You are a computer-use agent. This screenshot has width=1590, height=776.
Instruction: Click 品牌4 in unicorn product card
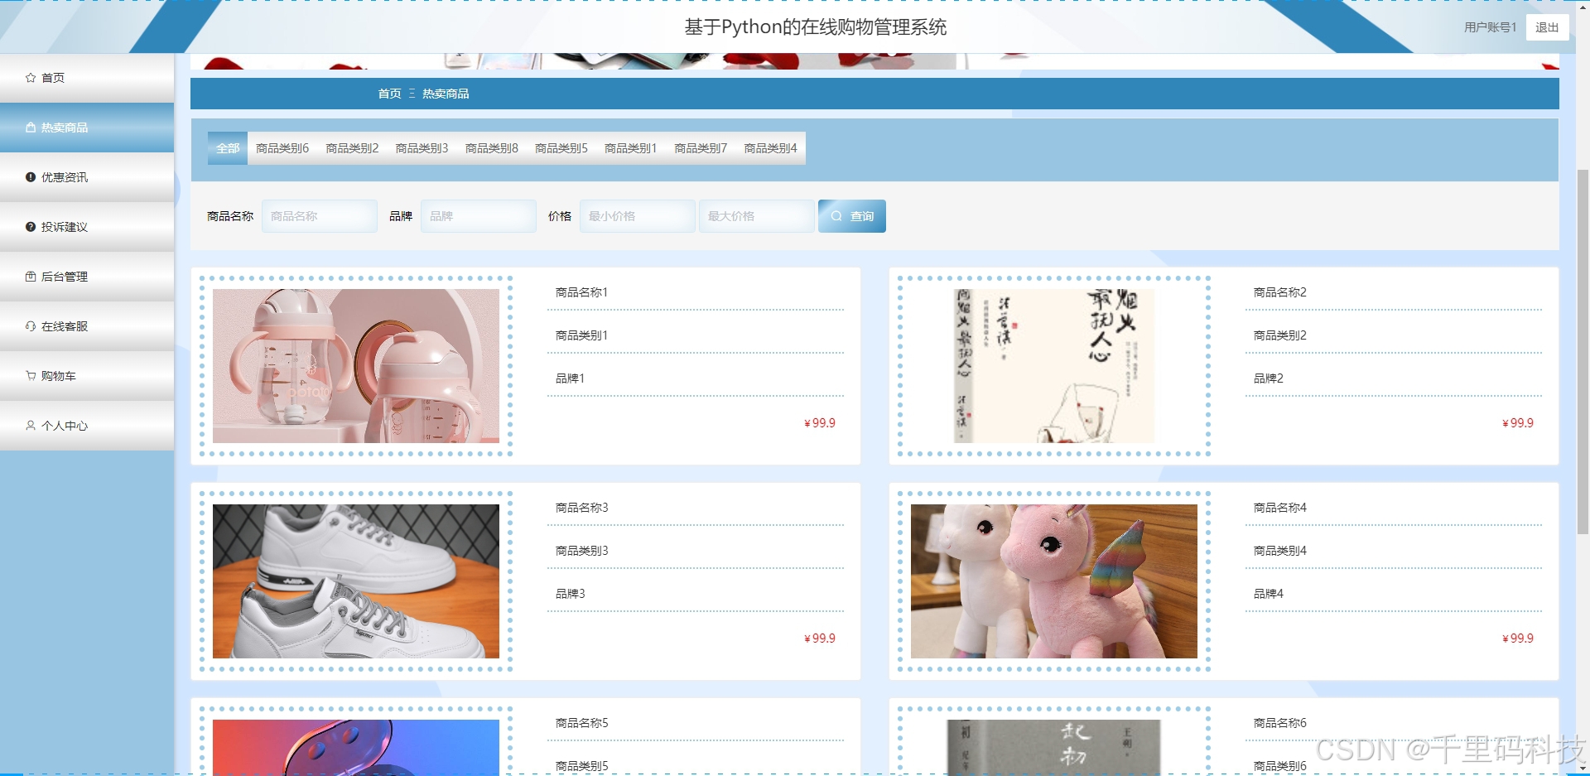(x=1268, y=594)
